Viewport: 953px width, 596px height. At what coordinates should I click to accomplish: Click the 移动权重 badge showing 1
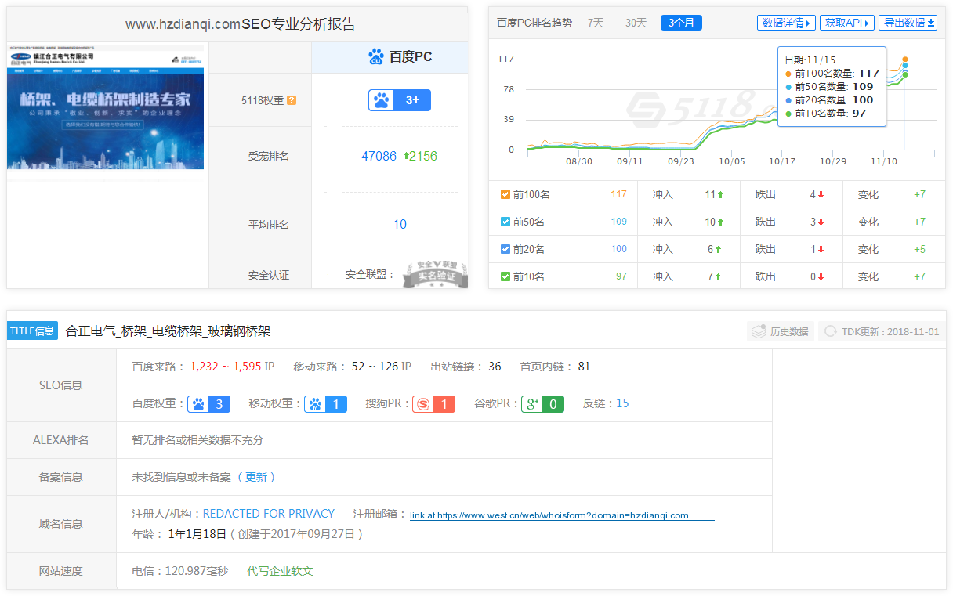click(325, 404)
